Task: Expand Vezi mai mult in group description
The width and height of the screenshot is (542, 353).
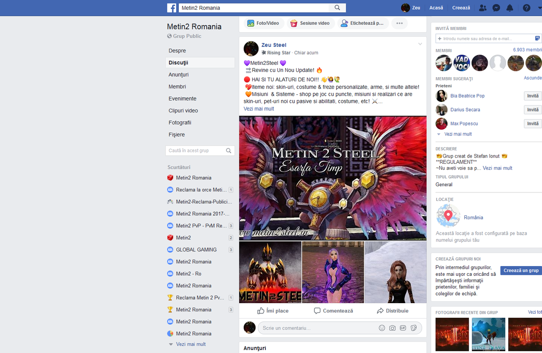Action: click(x=497, y=168)
